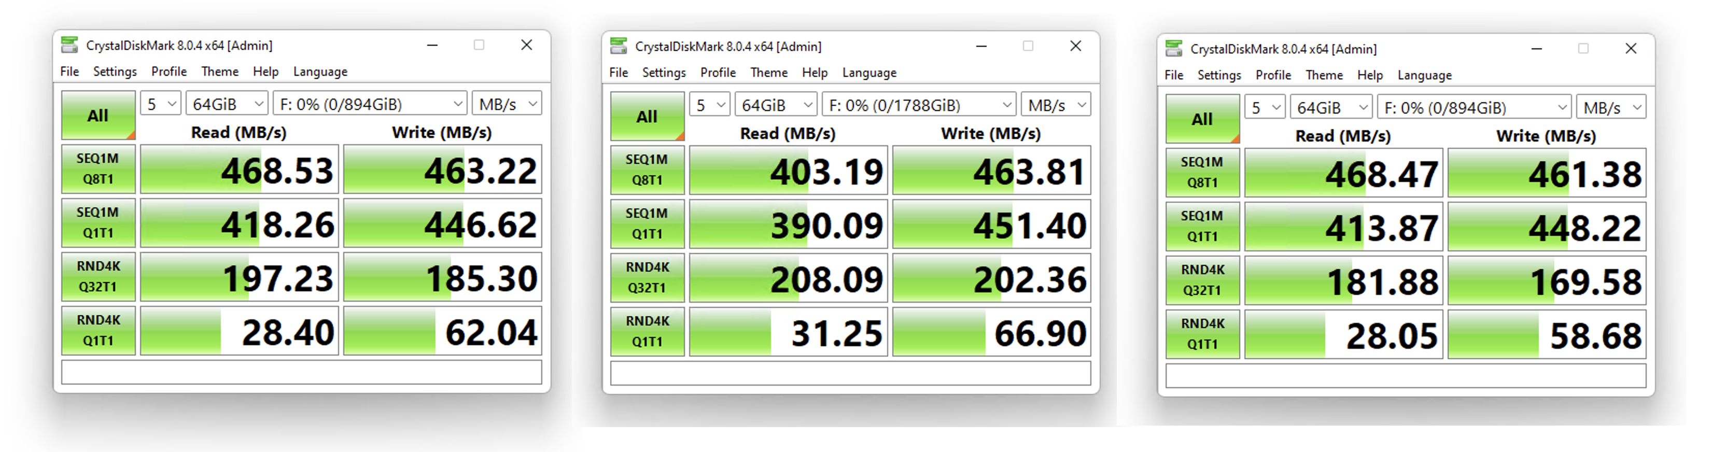Open MB/s unit dropdown in middle window

pos(1056,105)
